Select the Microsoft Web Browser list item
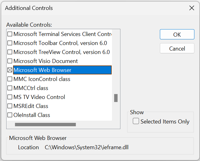 point(63,70)
